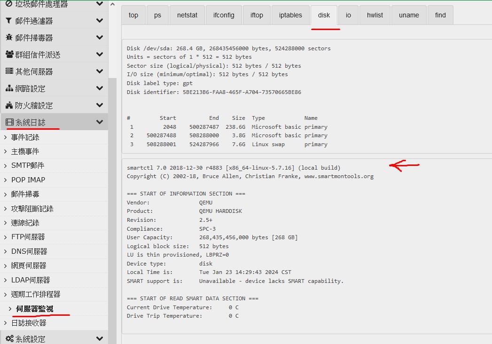Open DNS伺服器 log entry
The image size is (492, 344).
29,251
